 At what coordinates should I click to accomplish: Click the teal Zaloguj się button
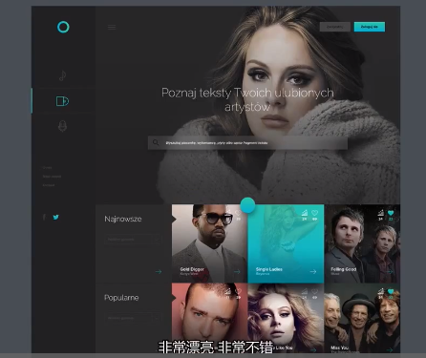click(x=370, y=27)
